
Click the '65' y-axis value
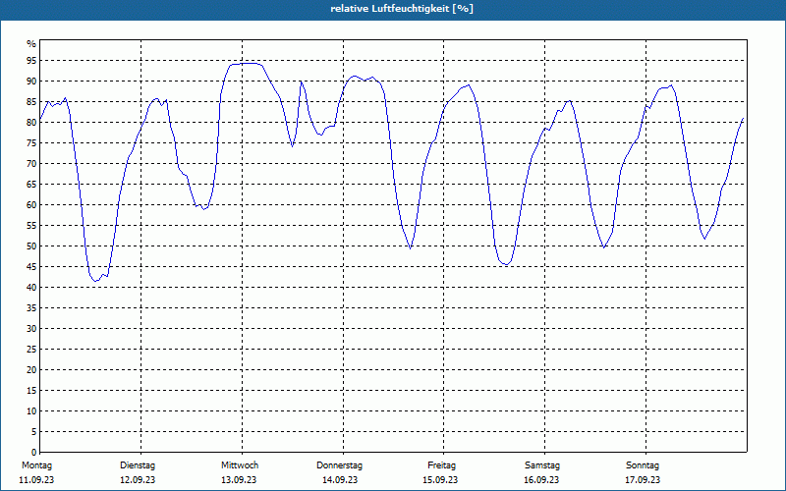pyautogui.click(x=31, y=185)
